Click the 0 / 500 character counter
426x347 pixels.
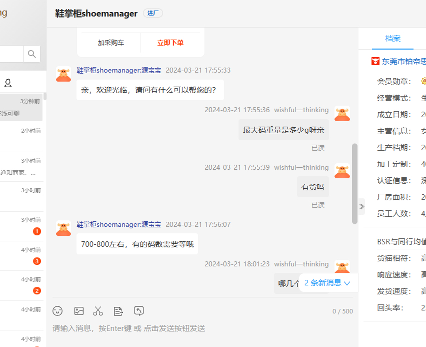(342, 311)
